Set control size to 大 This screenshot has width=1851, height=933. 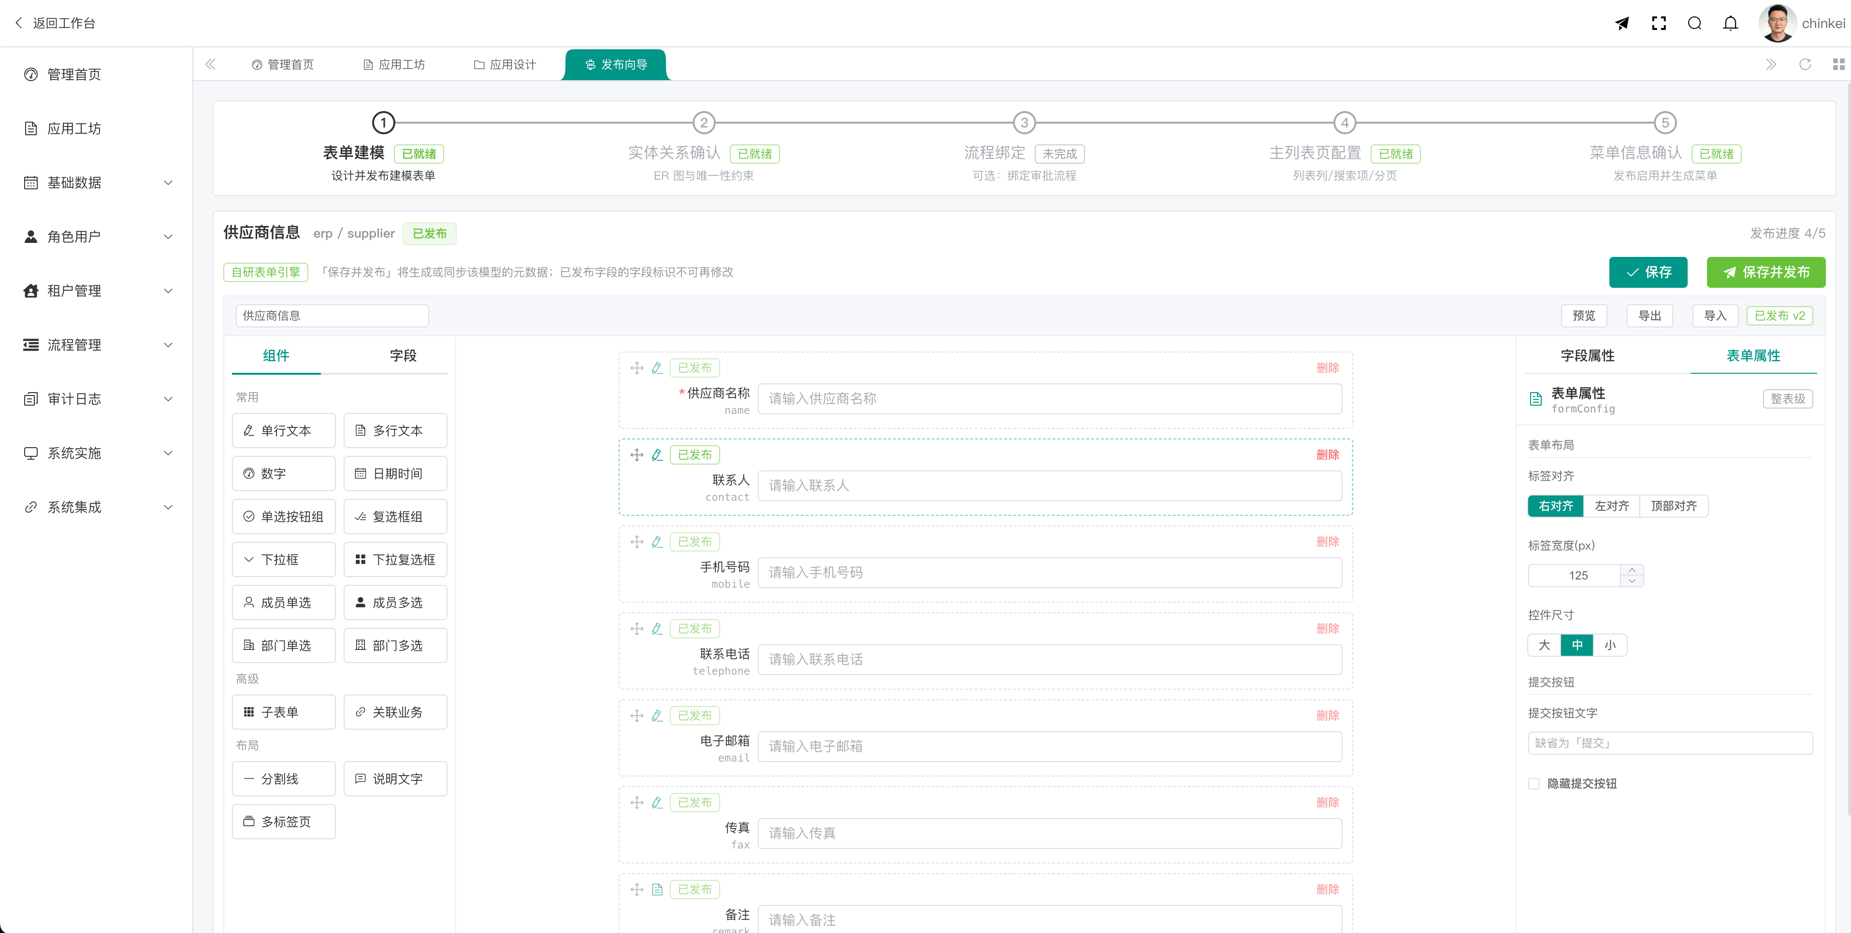(x=1544, y=645)
